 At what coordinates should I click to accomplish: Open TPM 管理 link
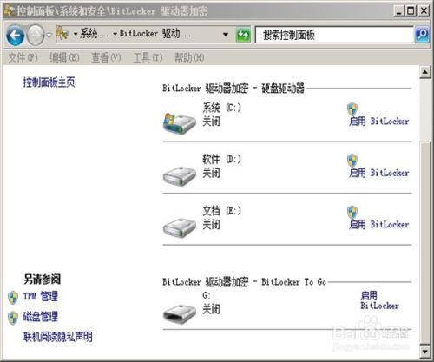pyautogui.click(x=41, y=296)
